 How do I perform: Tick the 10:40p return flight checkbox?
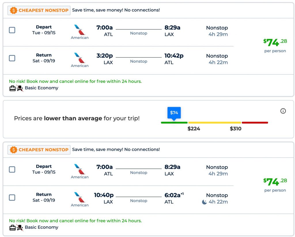tap(12, 197)
